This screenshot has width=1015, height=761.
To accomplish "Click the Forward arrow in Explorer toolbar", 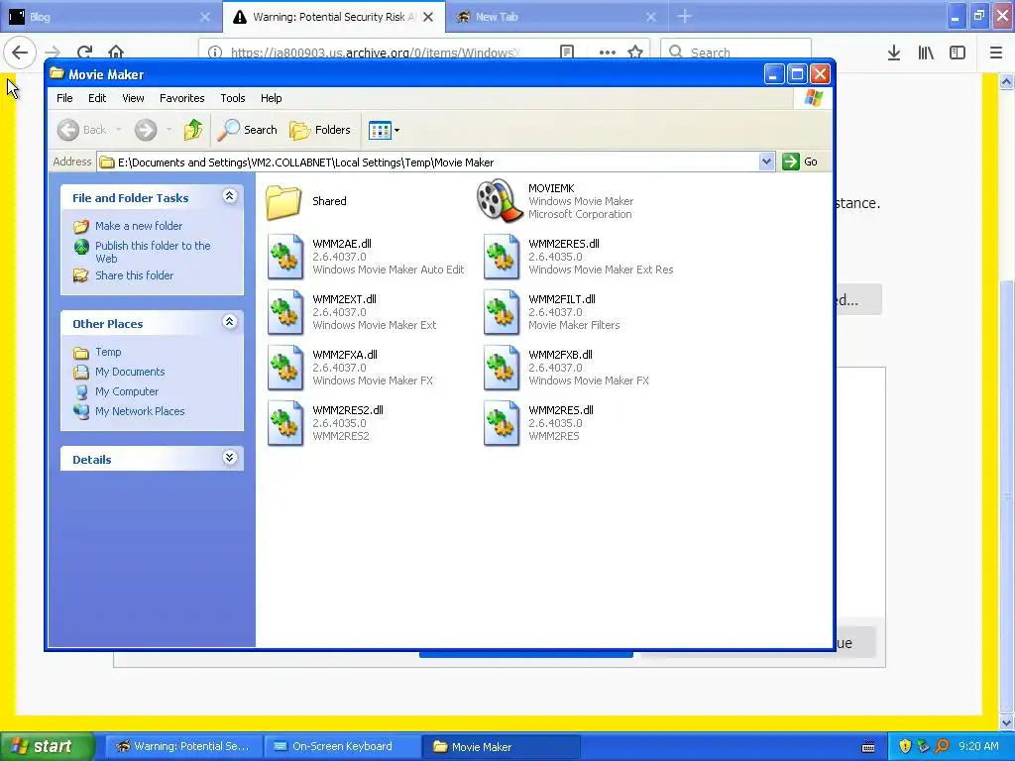I will [146, 130].
